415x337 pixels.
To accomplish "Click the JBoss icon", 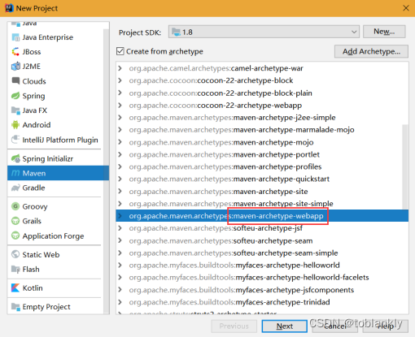I will tap(15, 52).
